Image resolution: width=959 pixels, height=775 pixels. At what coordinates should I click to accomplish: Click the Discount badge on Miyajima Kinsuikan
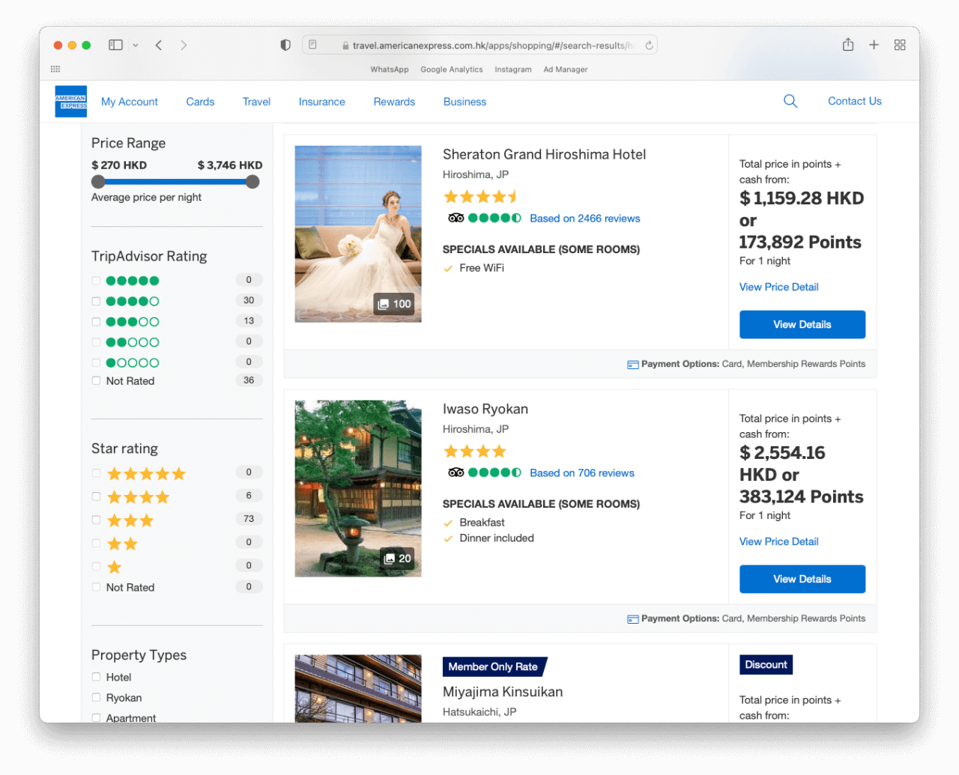[766, 665]
